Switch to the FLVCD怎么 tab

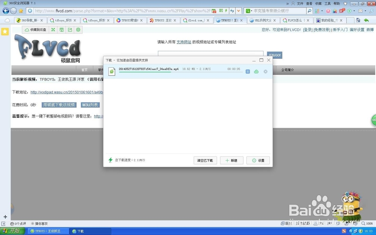pyautogui.click(x=296, y=20)
